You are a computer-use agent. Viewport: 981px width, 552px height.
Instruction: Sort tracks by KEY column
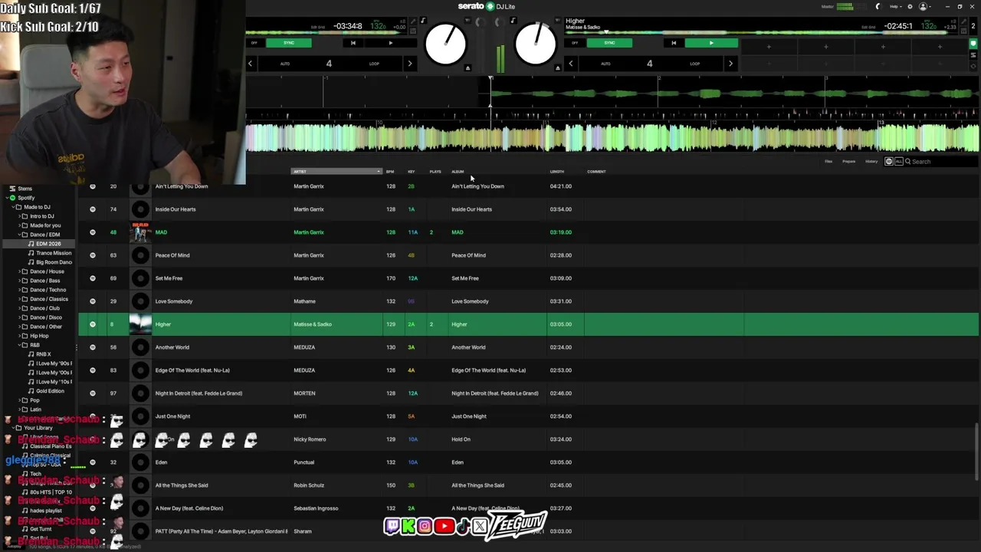(412, 172)
